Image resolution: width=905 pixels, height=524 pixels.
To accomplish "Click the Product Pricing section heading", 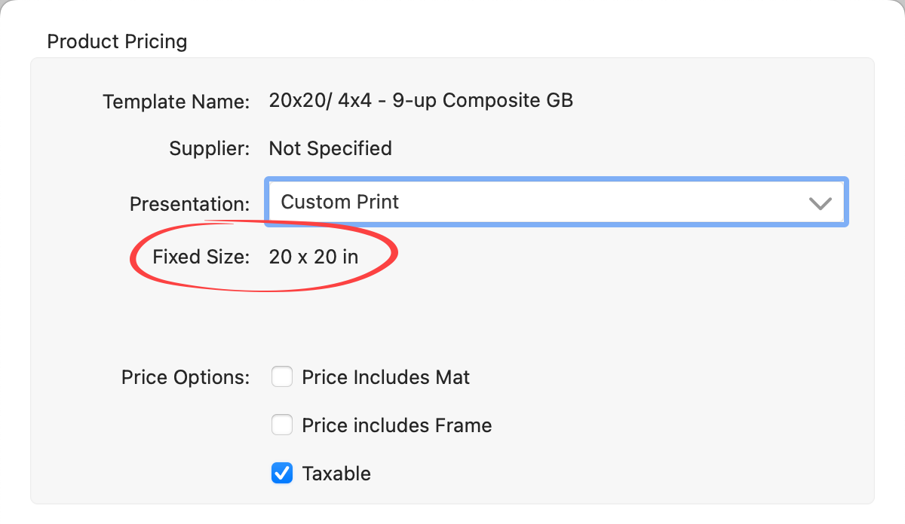I will (117, 41).
